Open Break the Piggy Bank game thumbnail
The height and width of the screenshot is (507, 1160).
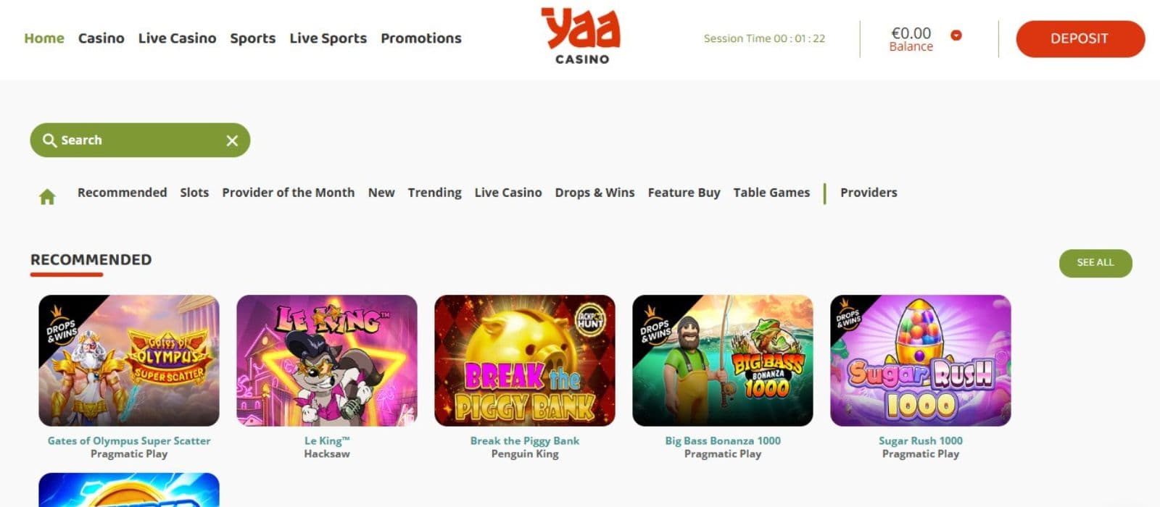point(525,360)
